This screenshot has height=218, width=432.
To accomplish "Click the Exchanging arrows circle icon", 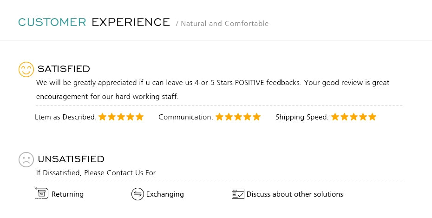I will [137, 194].
